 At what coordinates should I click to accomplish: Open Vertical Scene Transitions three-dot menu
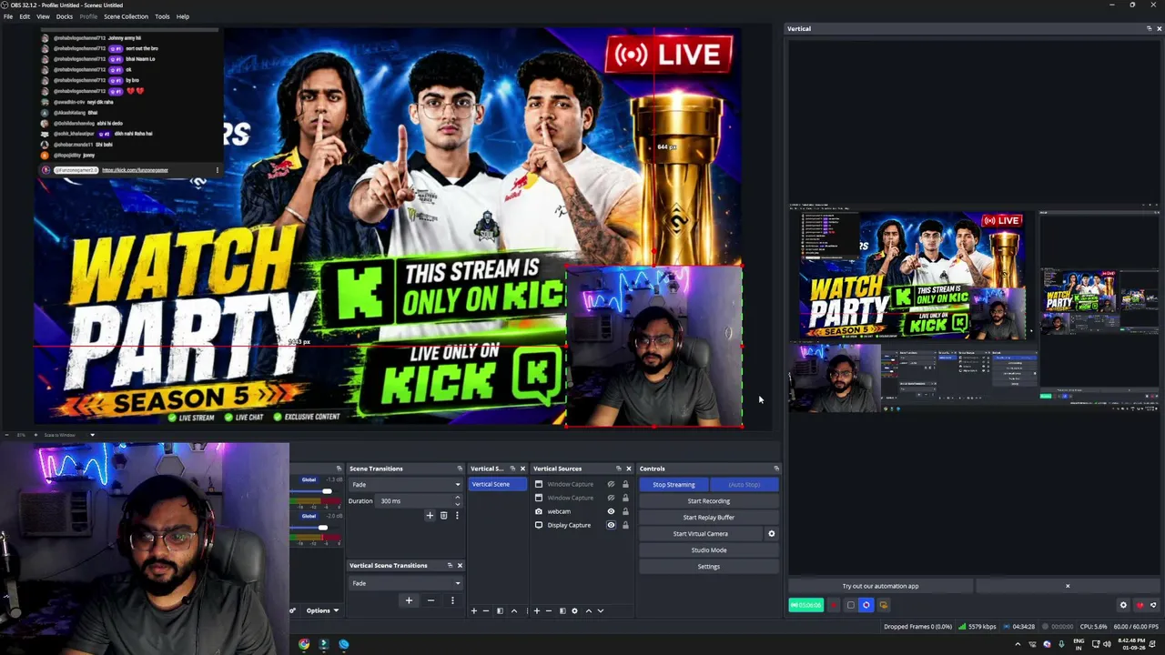[452, 600]
